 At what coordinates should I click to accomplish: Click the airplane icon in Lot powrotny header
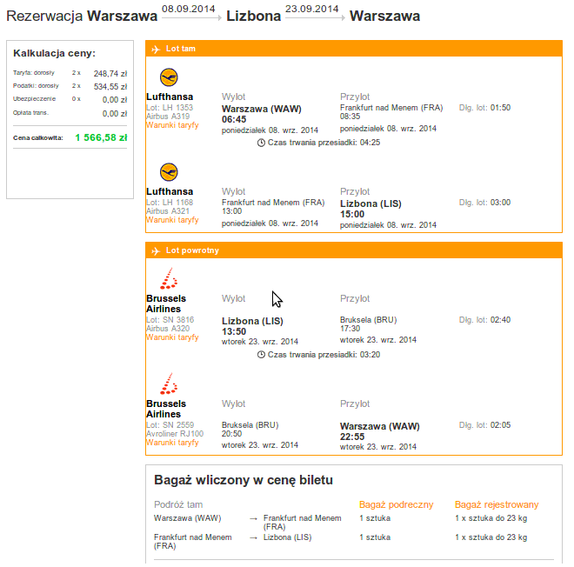point(156,251)
